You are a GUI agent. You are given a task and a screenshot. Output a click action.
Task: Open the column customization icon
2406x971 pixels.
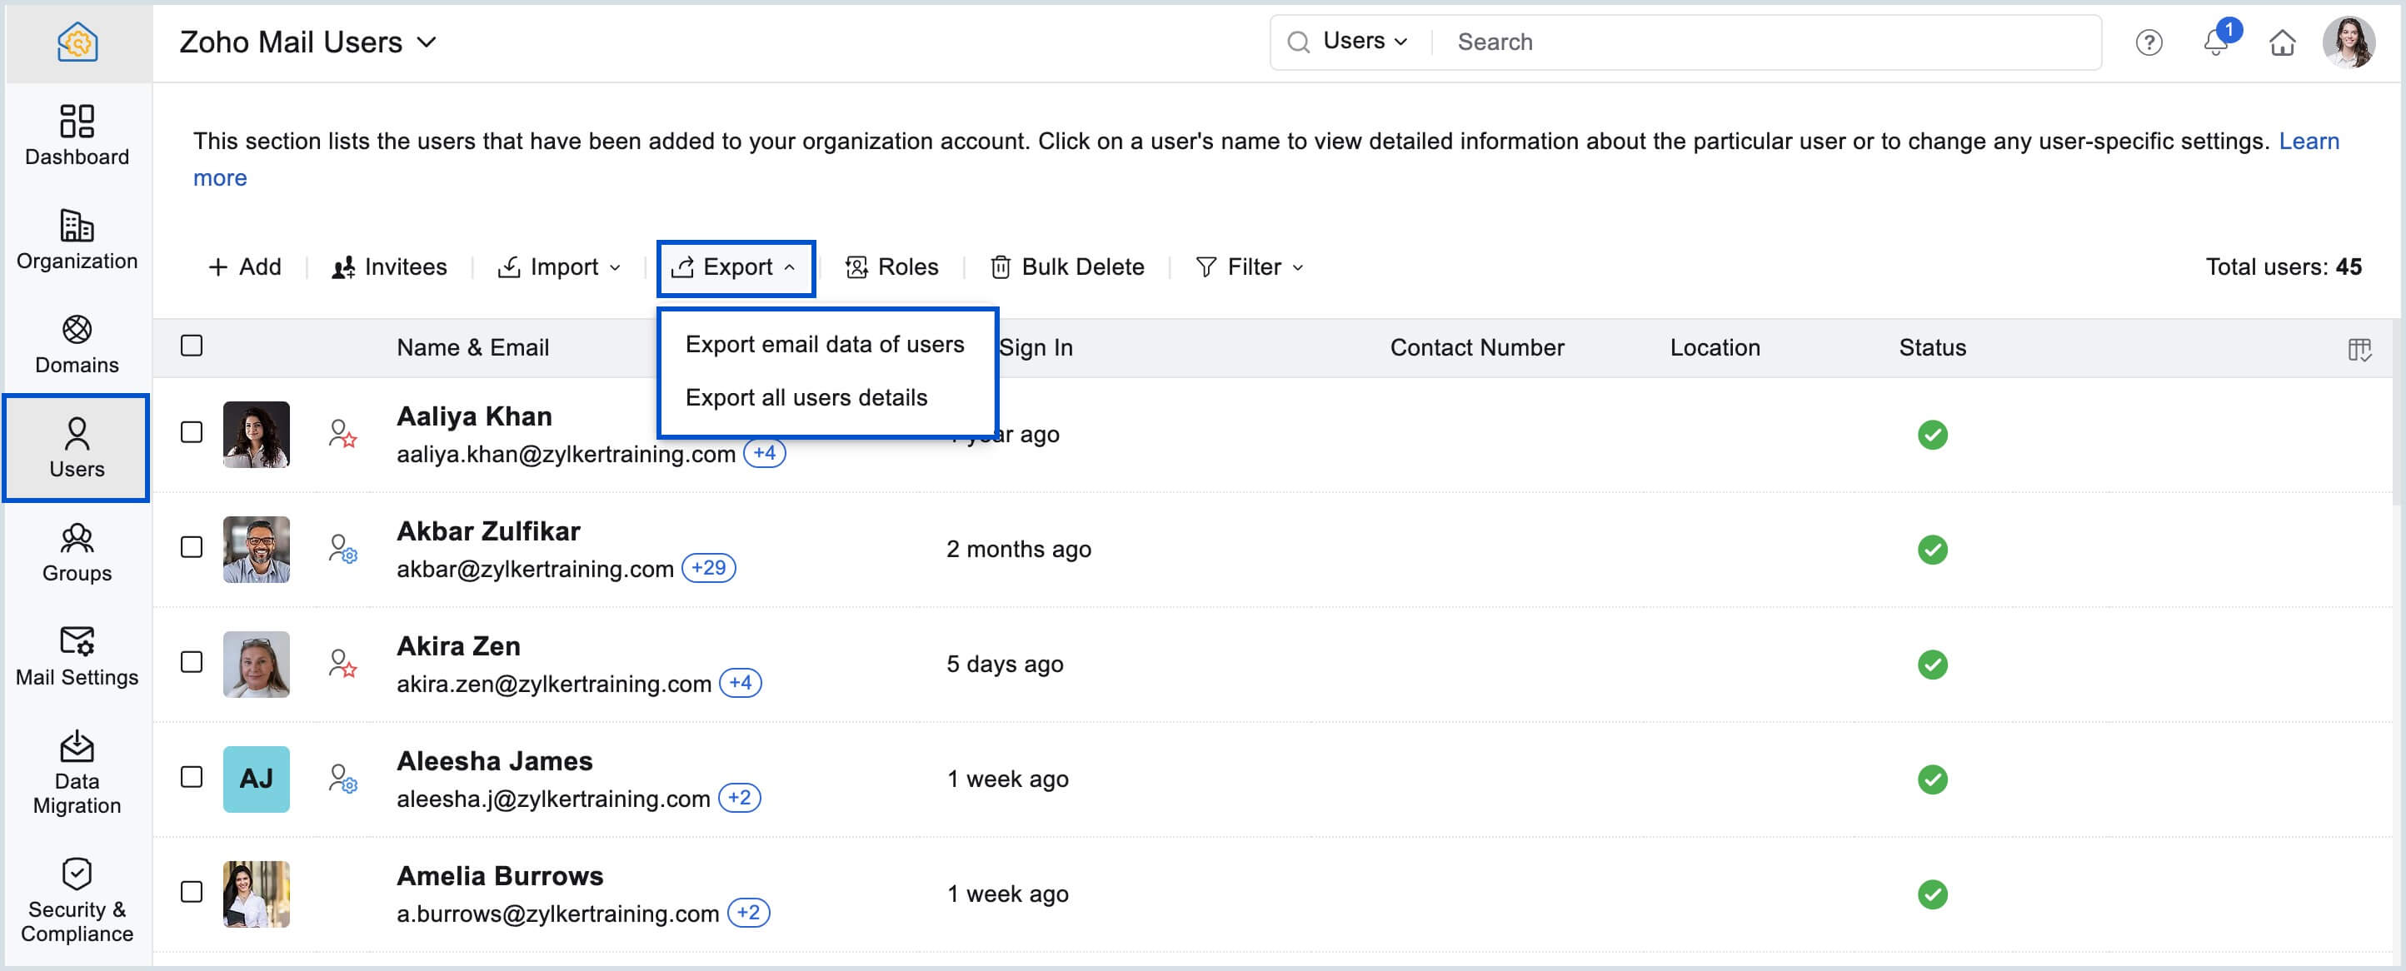2359,349
